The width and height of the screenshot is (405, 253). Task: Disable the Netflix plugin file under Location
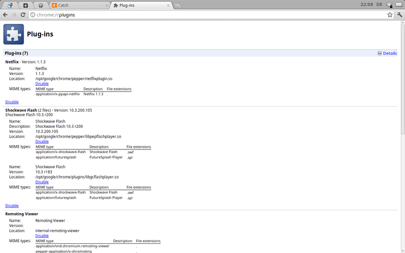pyautogui.click(x=42, y=84)
